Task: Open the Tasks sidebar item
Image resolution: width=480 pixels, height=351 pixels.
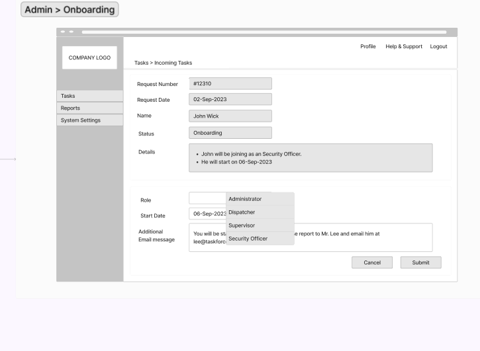Action: (x=89, y=96)
